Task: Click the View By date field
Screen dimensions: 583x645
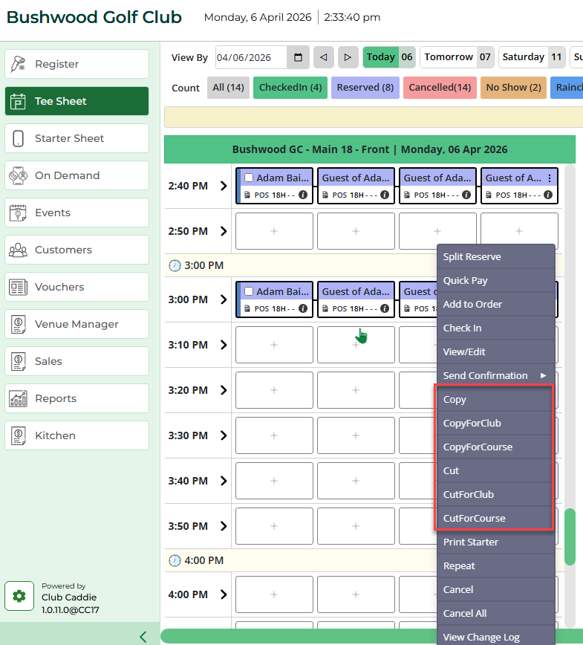Action: pyautogui.click(x=250, y=57)
